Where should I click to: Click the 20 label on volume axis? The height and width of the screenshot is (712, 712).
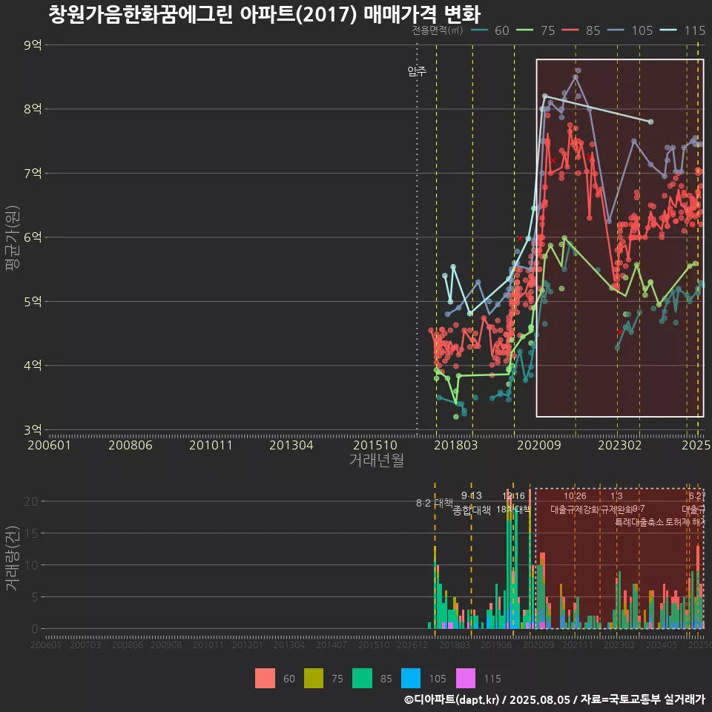click(31, 501)
